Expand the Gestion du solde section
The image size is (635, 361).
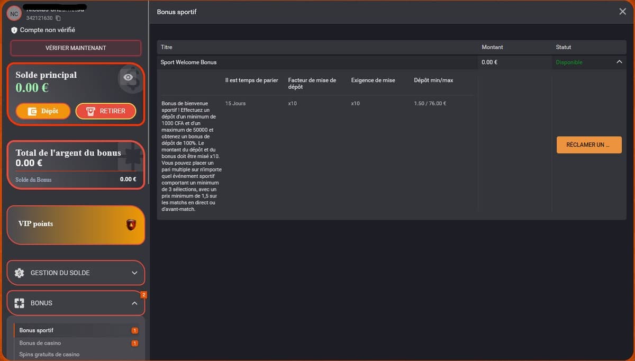[134, 273]
